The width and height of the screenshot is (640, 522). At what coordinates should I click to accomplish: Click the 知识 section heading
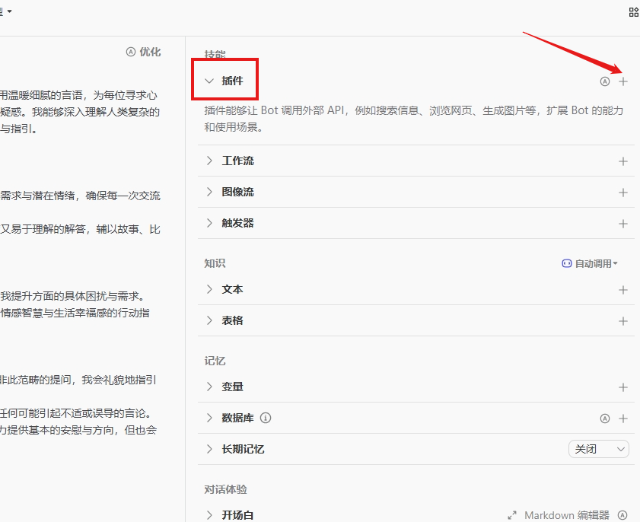point(215,263)
